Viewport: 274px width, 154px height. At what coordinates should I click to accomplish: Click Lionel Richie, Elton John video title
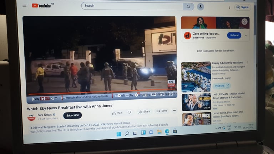(x=228, y=114)
